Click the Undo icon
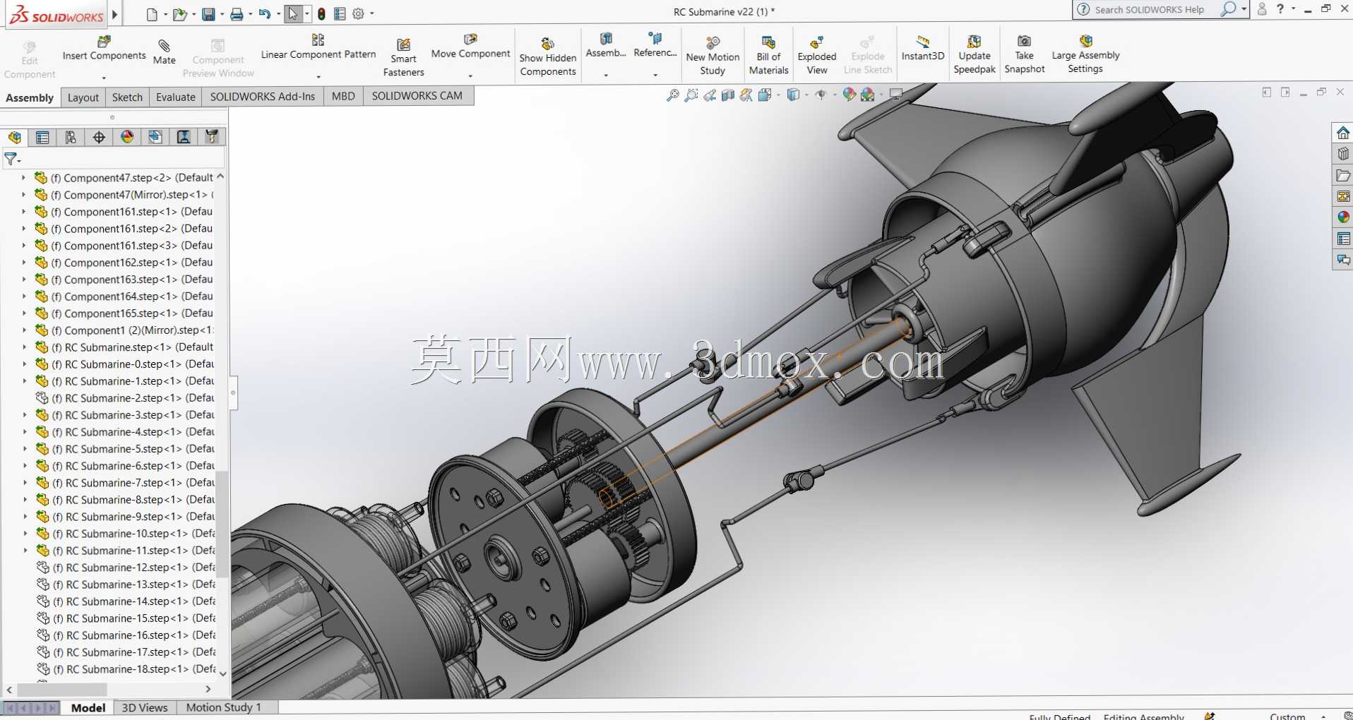This screenshot has width=1353, height=720. click(265, 14)
